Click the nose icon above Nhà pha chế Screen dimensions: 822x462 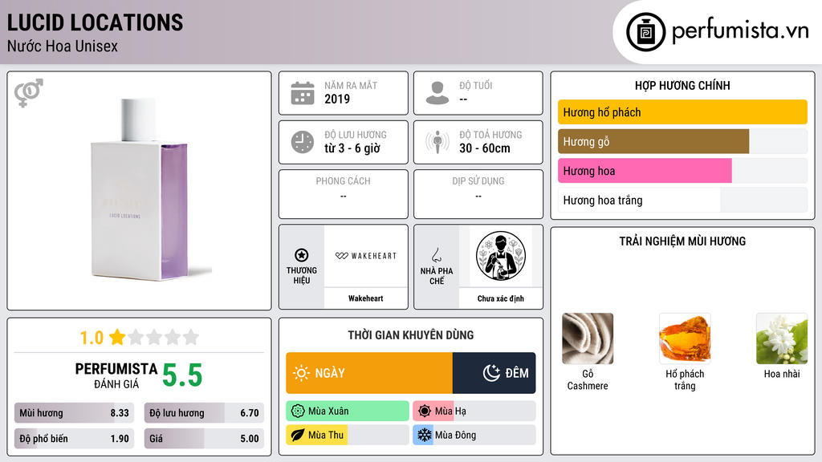[x=436, y=255]
